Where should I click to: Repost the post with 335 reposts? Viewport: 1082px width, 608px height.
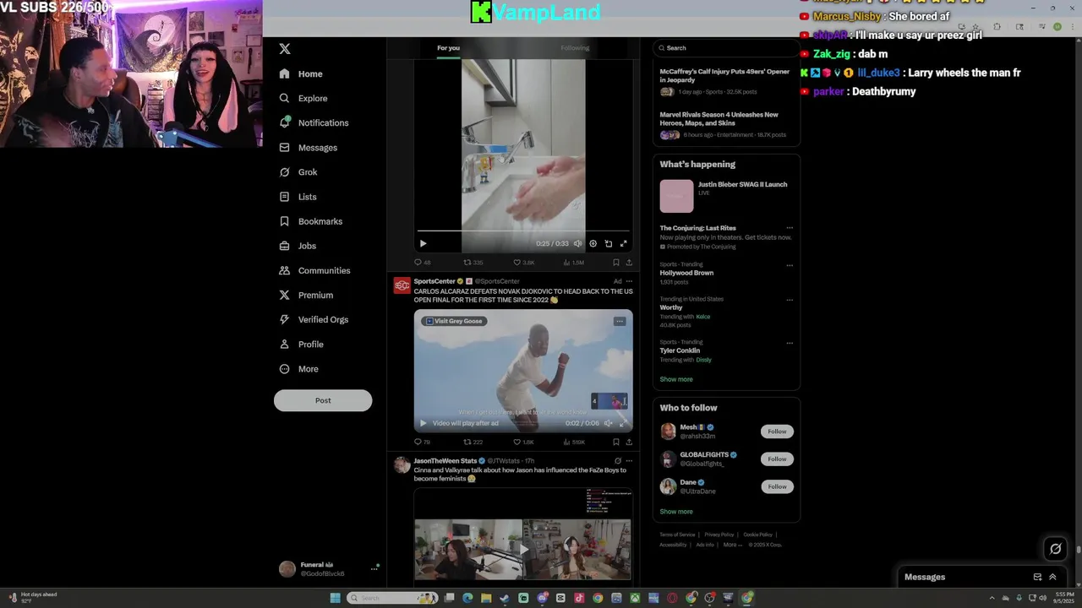click(473, 263)
